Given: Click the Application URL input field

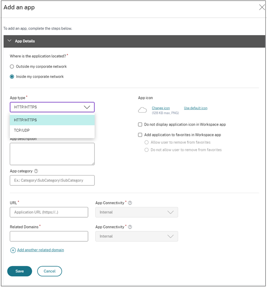Looking at the screenshot, I should [x=49, y=212].
